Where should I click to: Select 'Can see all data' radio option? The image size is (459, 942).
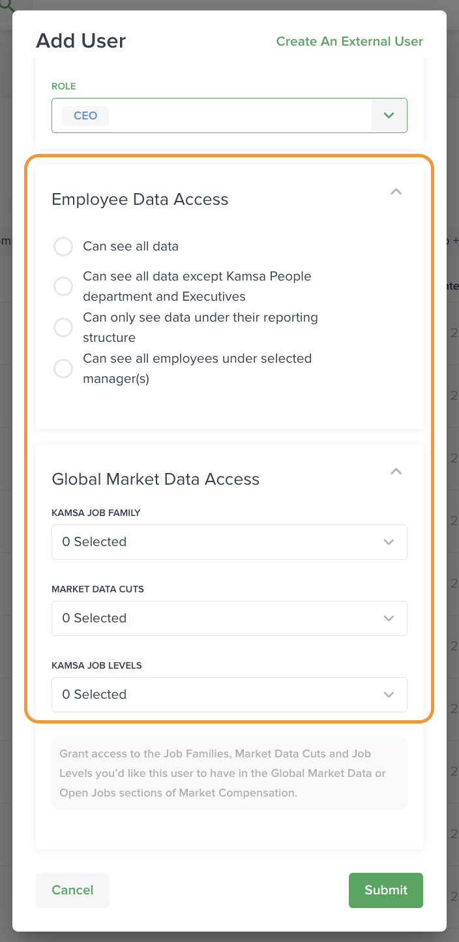63,247
